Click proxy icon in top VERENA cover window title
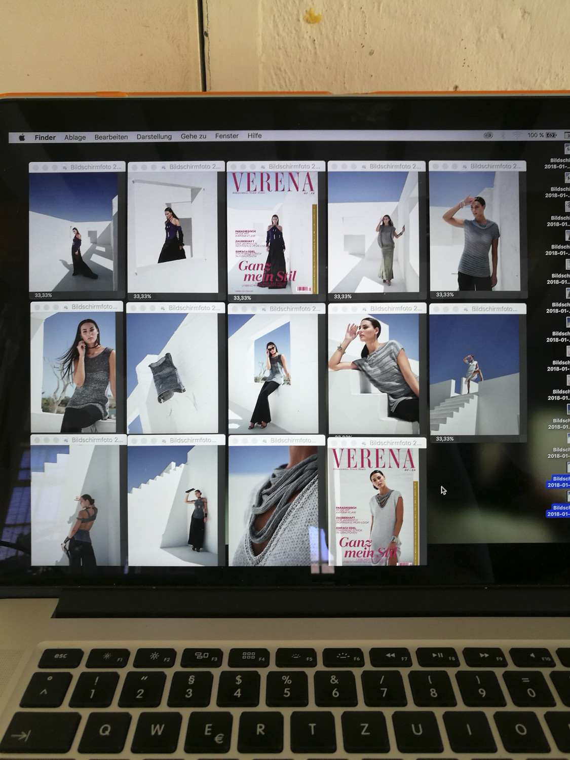 [x=263, y=166]
